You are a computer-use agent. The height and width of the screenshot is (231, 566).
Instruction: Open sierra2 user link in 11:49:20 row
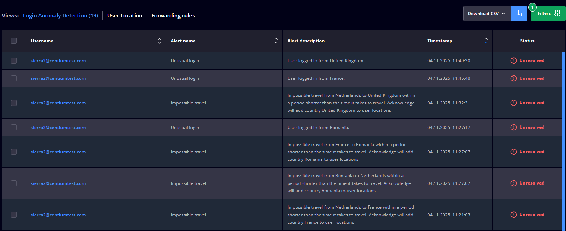coord(58,61)
